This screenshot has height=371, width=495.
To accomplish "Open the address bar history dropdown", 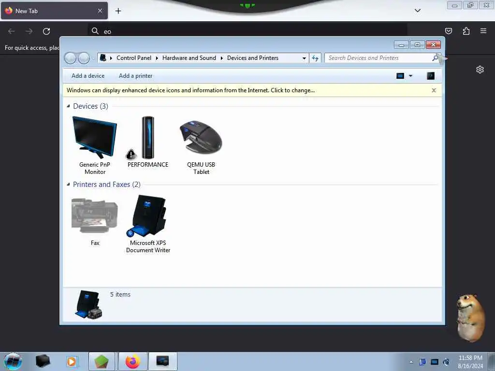I will click(304, 58).
